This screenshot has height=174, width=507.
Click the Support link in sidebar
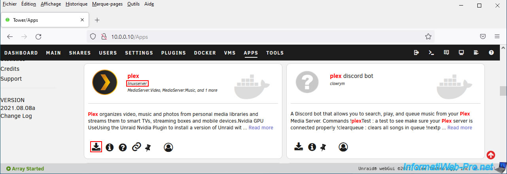pyautogui.click(x=11, y=79)
